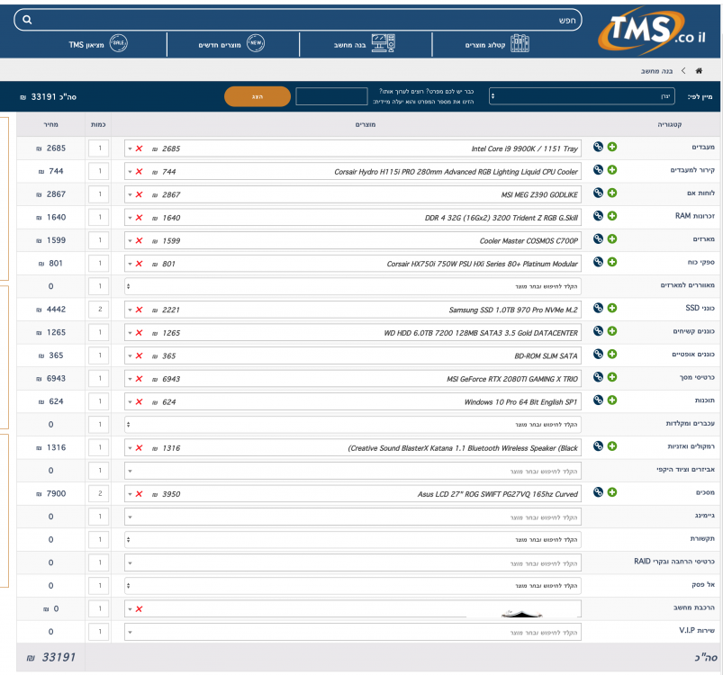Image resolution: width=723 pixels, height=675 pixels.
Task: Click the כרטיסי מסך category label
Action: pyautogui.click(x=697, y=377)
